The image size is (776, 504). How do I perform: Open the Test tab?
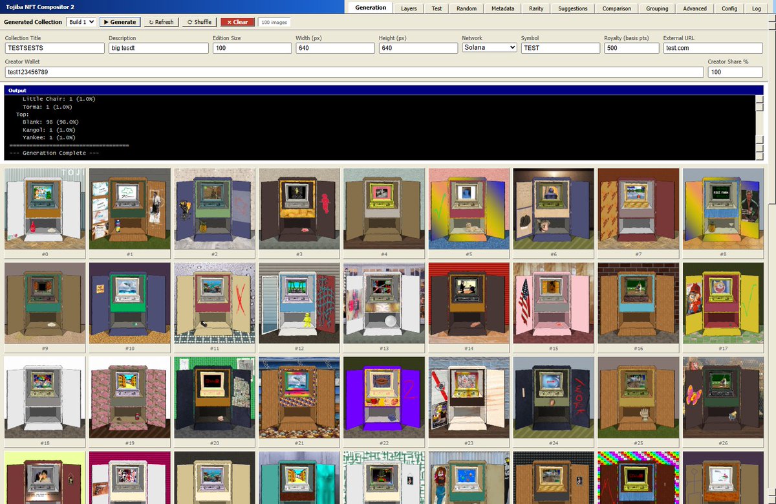437,8
